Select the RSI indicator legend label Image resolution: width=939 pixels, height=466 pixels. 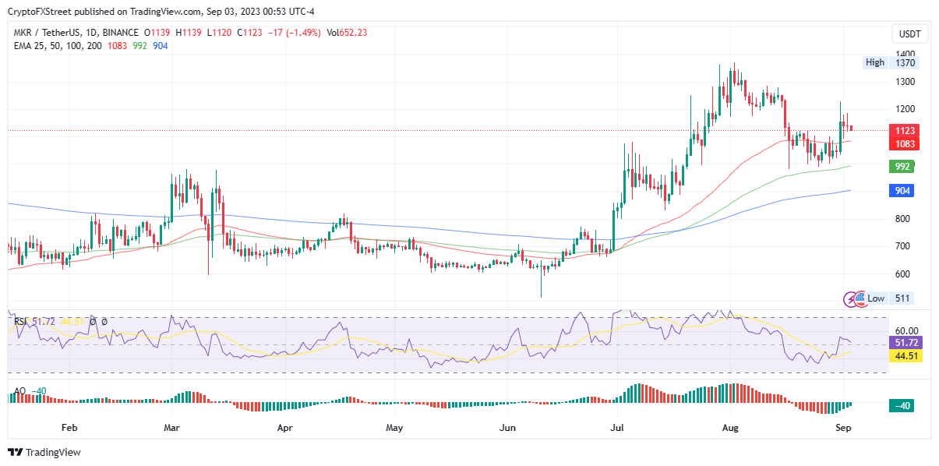(x=21, y=320)
